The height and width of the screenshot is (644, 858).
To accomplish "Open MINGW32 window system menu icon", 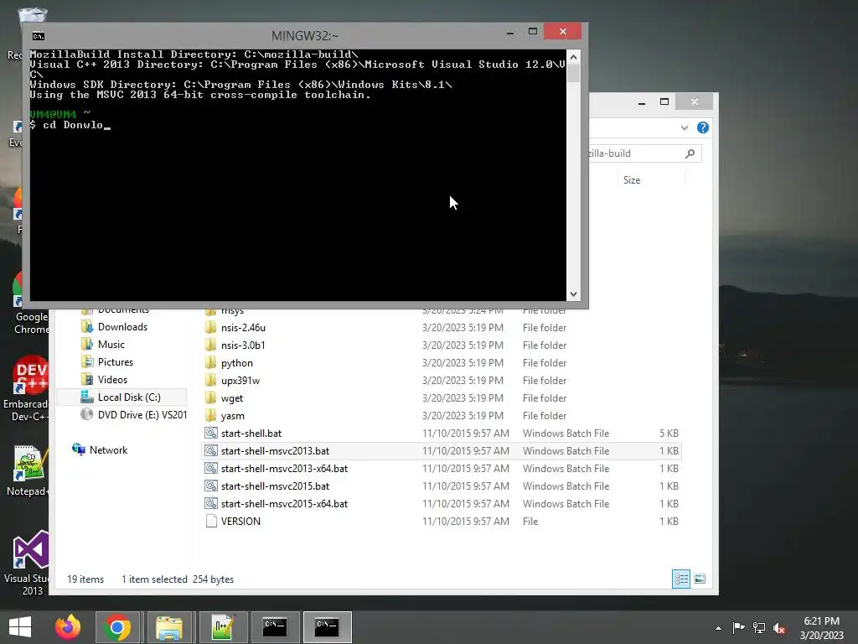I will click(x=39, y=36).
